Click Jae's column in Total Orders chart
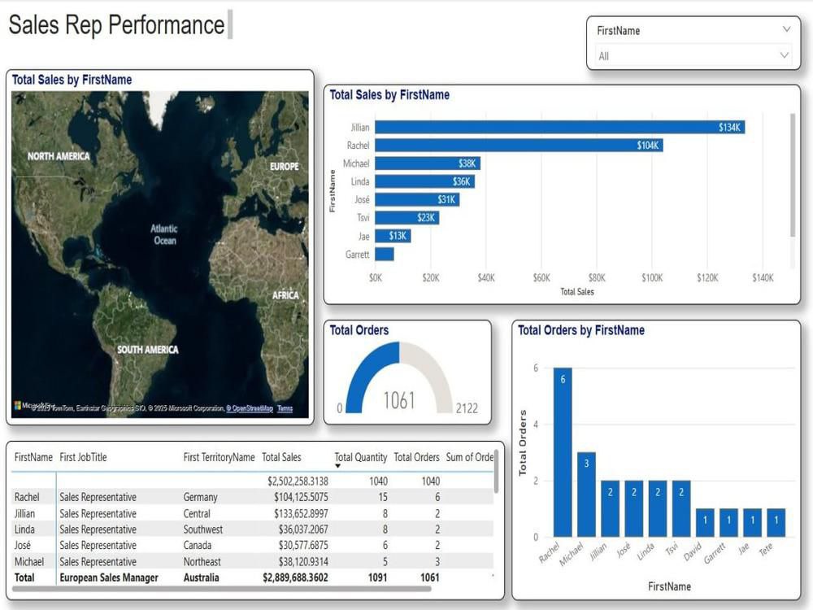The height and width of the screenshot is (610, 813). (752, 522)
